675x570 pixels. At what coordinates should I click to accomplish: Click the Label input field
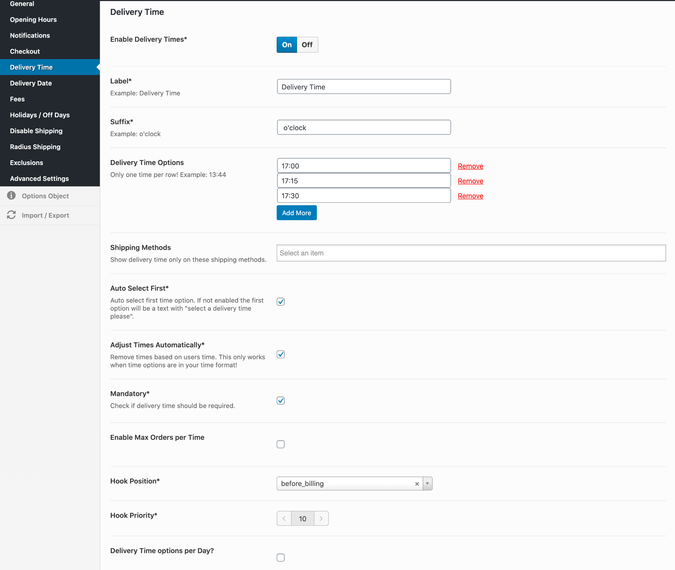click(x=364, y=87)
